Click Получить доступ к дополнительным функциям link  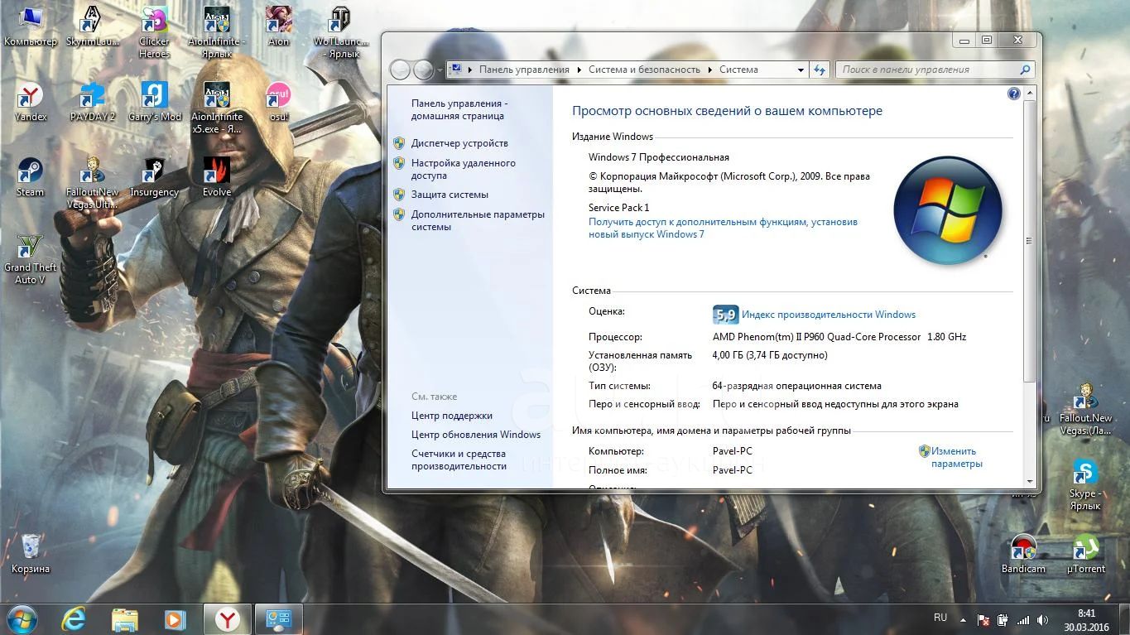(723, 228)
